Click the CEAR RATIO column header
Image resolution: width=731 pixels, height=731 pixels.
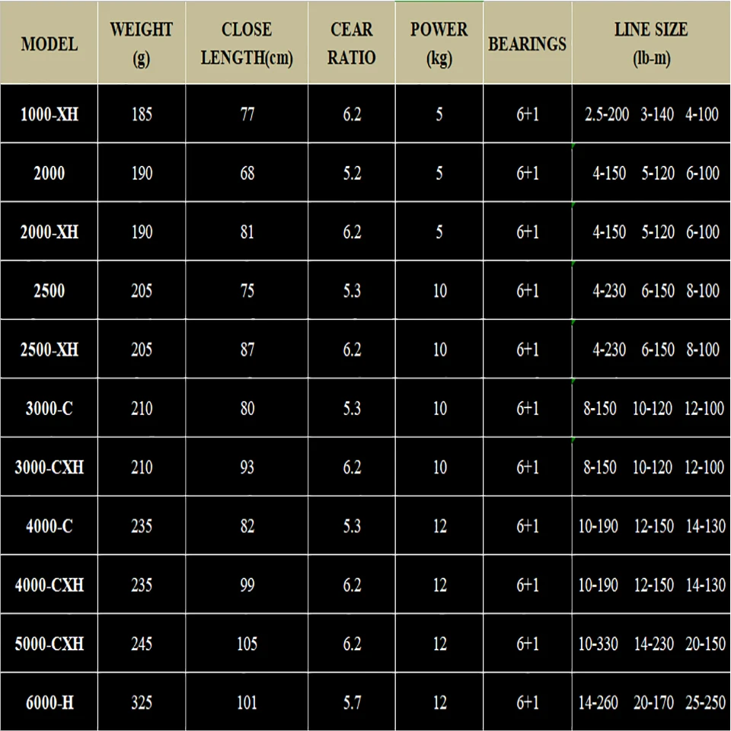(x=352, y=43)
